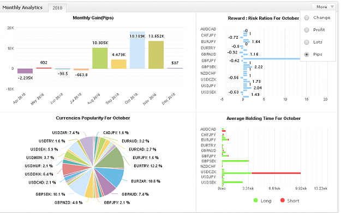
Task: Toggle the Long series legend label
Action: point(266,201)
